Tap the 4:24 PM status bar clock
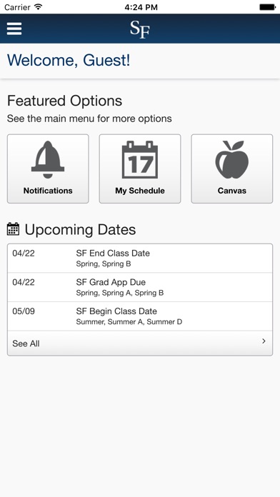The height and width of the screenshot is (497, 280). (x=141, y=7)
